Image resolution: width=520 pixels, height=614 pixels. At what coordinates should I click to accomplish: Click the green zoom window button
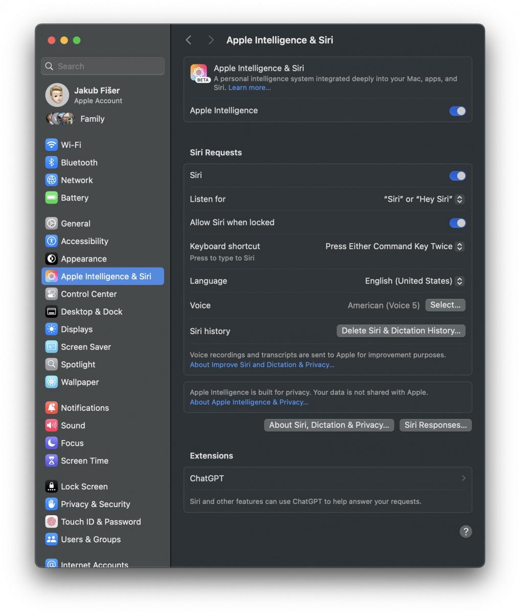[77, 40]
